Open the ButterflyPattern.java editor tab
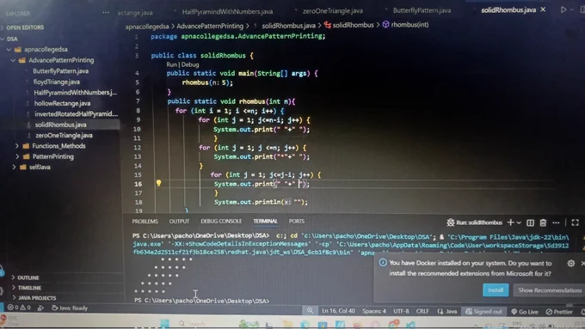The width and height of the screenshot is (585, 329). coord(422,10)
